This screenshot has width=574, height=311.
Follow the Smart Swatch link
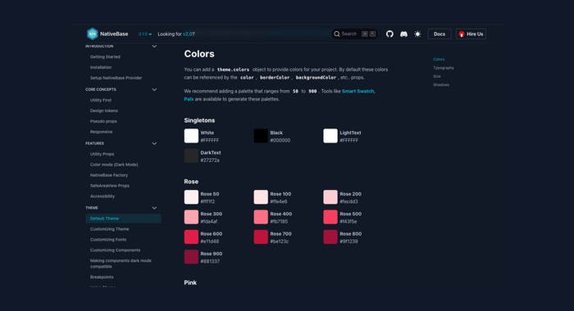[x=358, y=92]
